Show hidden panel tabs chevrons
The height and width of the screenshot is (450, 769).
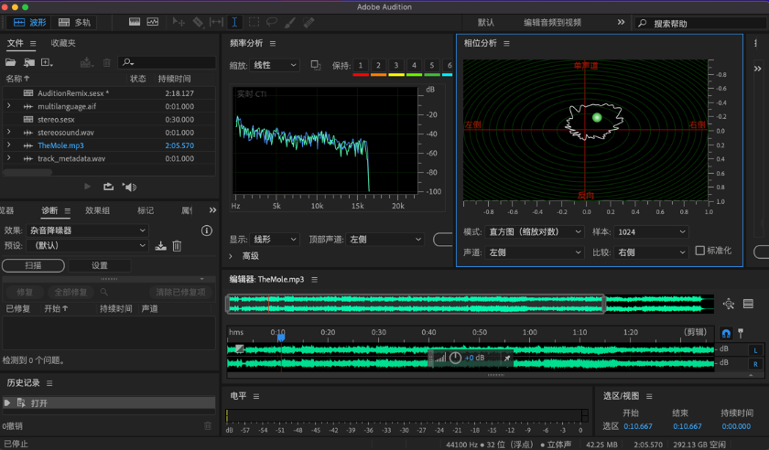point(212,210)
